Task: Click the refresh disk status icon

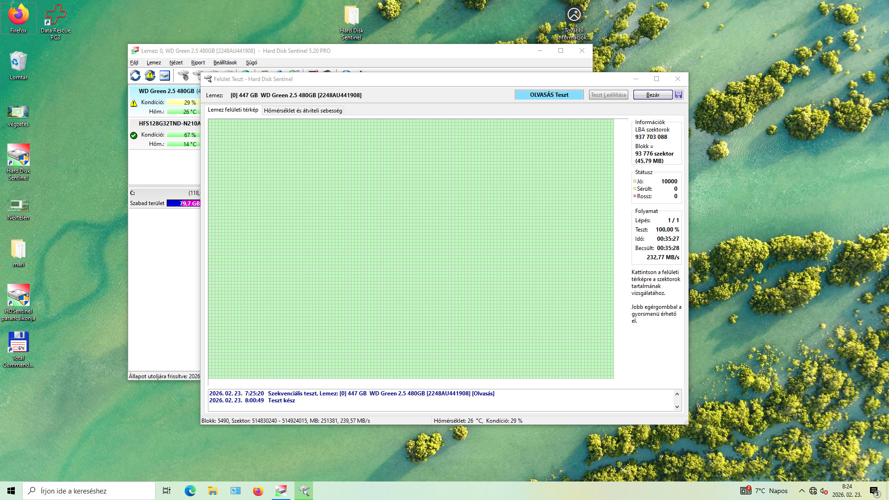Action: (x=135, y=75)
